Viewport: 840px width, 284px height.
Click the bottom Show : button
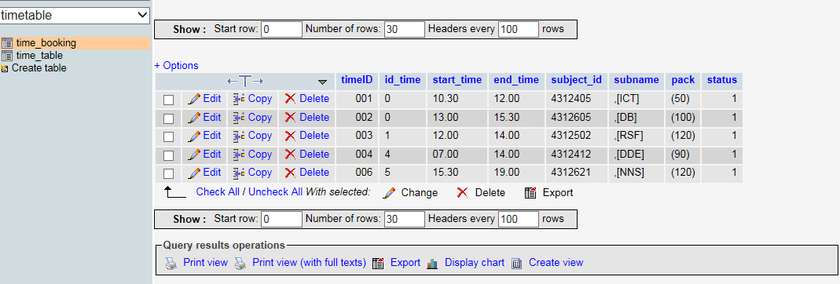pos(189,220)
